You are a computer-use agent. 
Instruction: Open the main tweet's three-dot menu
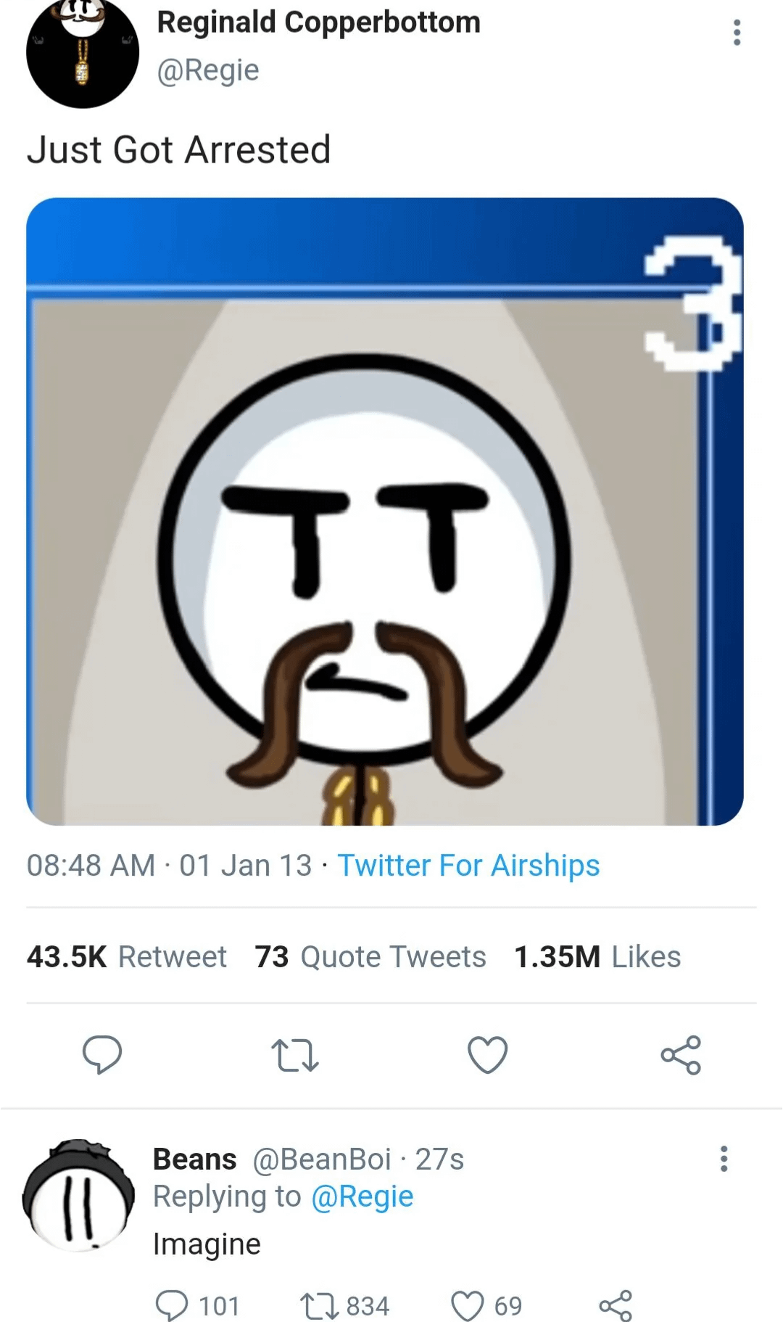point(737,33)
